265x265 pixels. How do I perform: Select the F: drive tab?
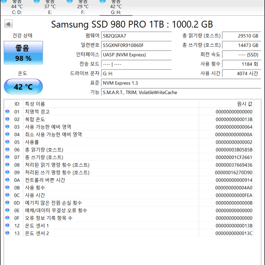tap(83, 7)
